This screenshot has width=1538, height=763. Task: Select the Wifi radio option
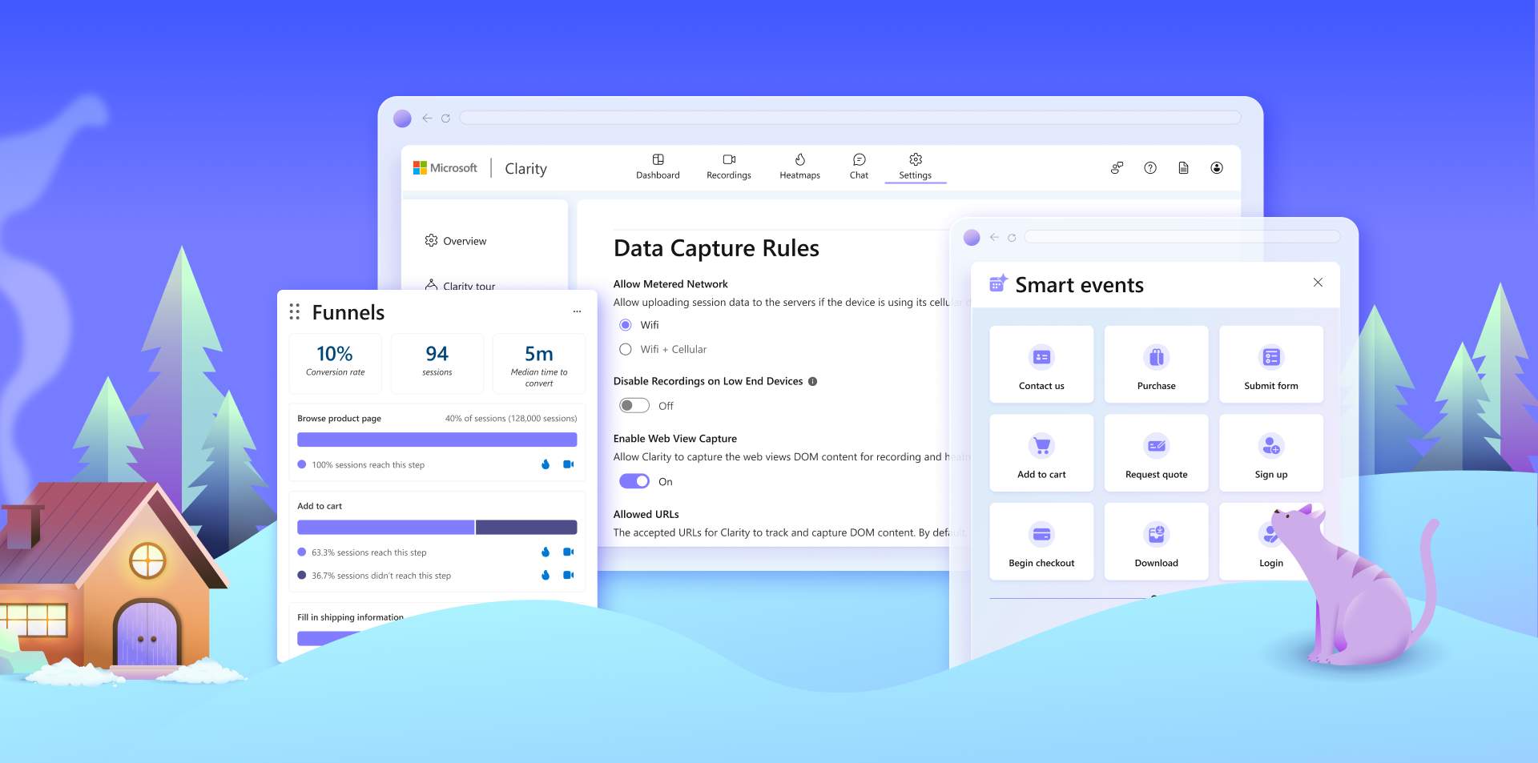pyautogui.click(x=626, y=325)
